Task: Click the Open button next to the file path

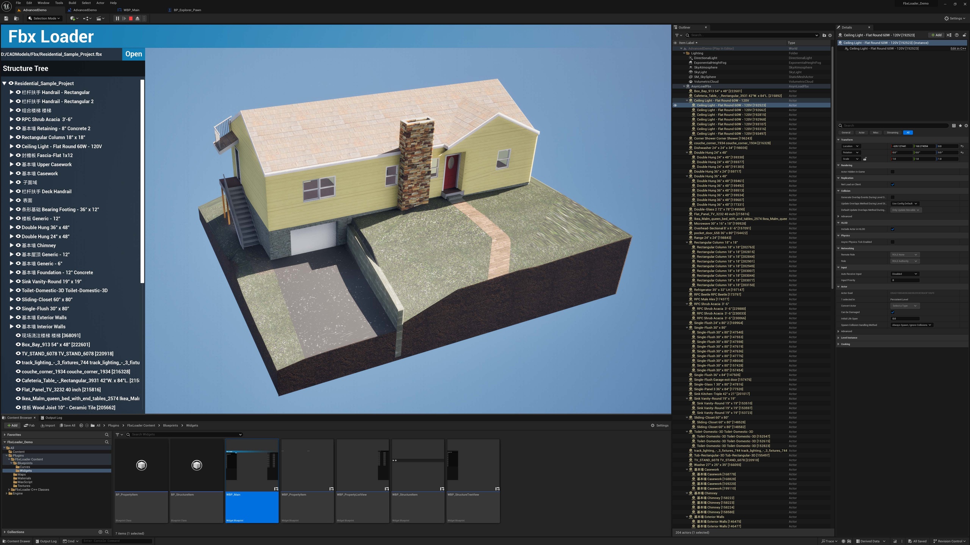Action: click(134, 54)
